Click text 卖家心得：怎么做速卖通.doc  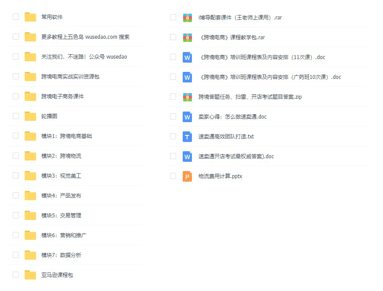tap(232, 117)
